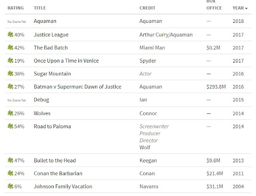256x196 pixels.
Task: Open the Debug movie title link
Action: click(x=42, y=100)
